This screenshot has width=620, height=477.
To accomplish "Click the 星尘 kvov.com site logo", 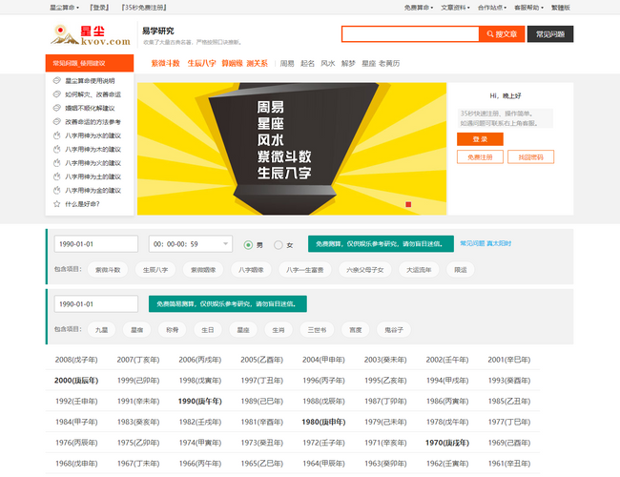I will (x=90, y=35).
